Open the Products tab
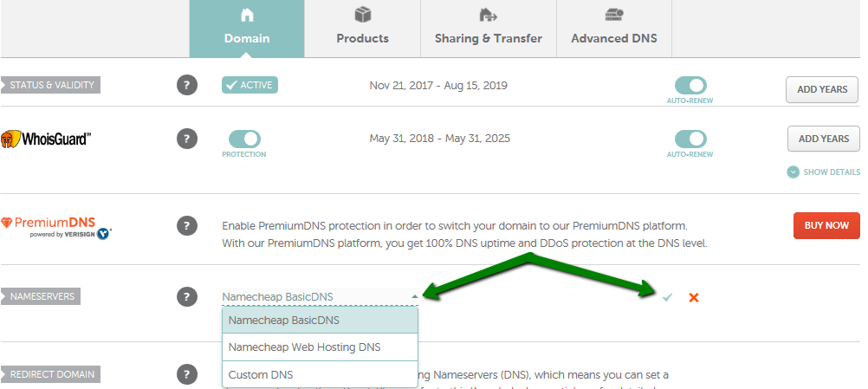The width and height of the screenshot is (868, 389). tap(363, 29)
